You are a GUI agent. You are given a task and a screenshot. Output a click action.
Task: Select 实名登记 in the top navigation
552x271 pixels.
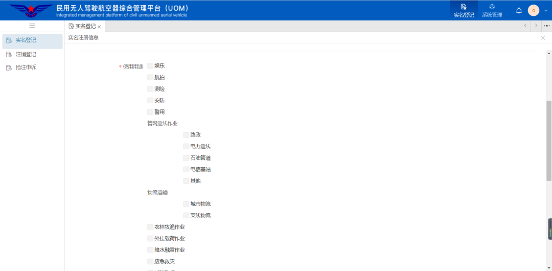coord(464,10)
